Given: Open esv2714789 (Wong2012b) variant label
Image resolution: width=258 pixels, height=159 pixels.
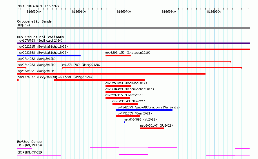Looking at the screenshot, I should [x=81, y=65].
